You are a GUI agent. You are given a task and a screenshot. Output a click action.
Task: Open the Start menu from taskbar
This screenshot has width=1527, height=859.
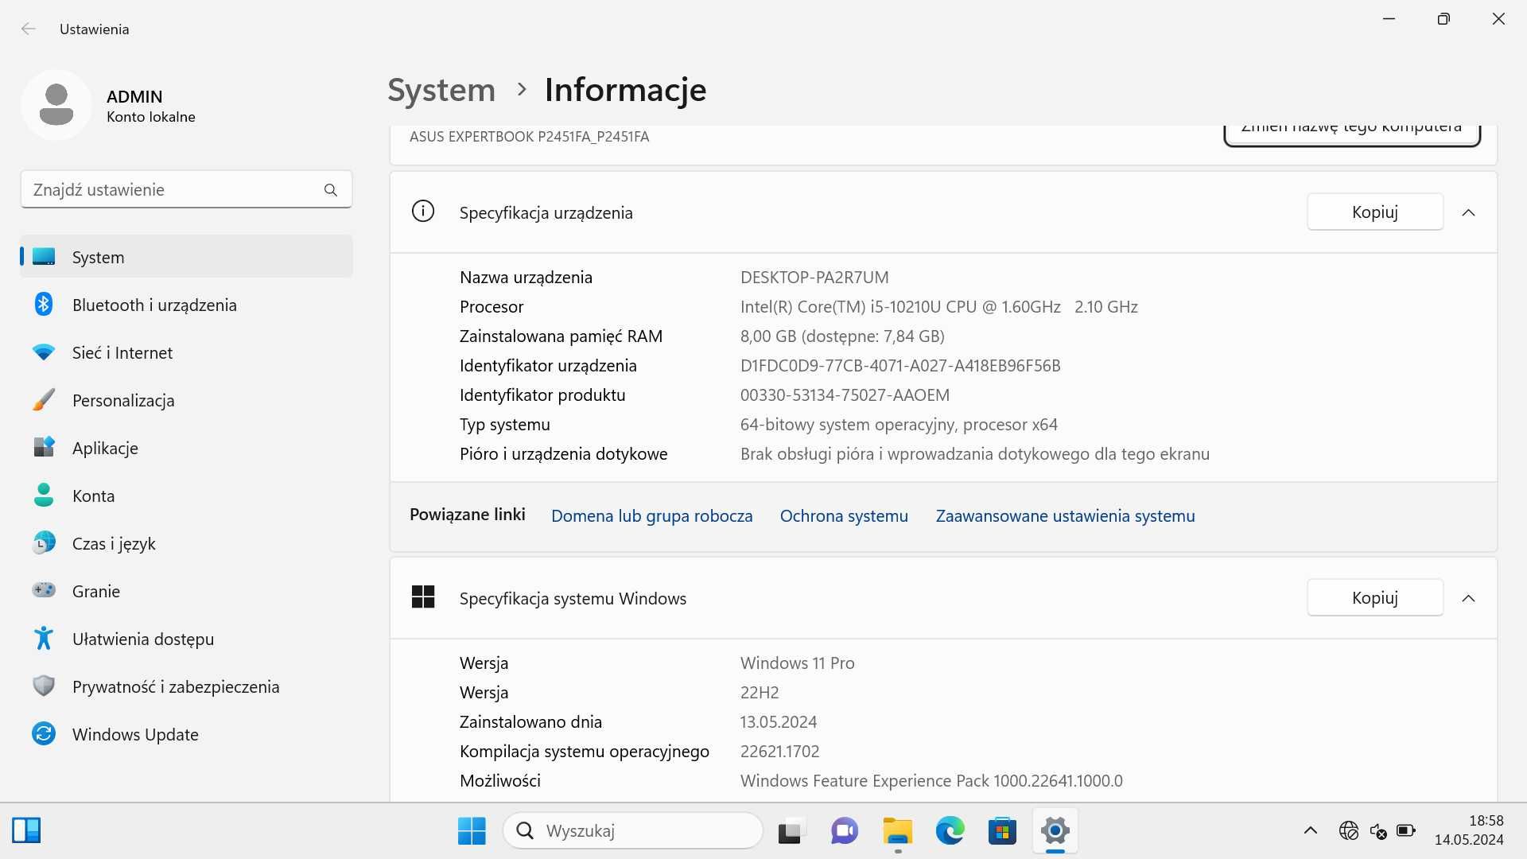pyautogui.click(x=472, y=831)
